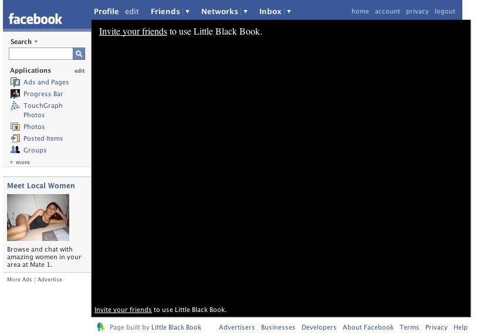
Task: Click the Ads and Pages icon
Action: pyautogui.click(x=15, y=82)
